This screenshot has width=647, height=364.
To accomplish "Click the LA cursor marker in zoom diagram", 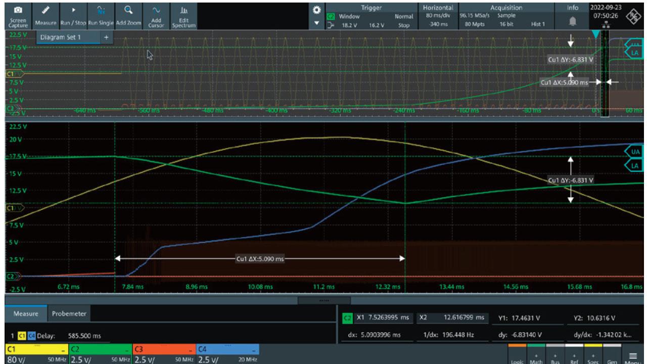I will click(x=635, y=165).
